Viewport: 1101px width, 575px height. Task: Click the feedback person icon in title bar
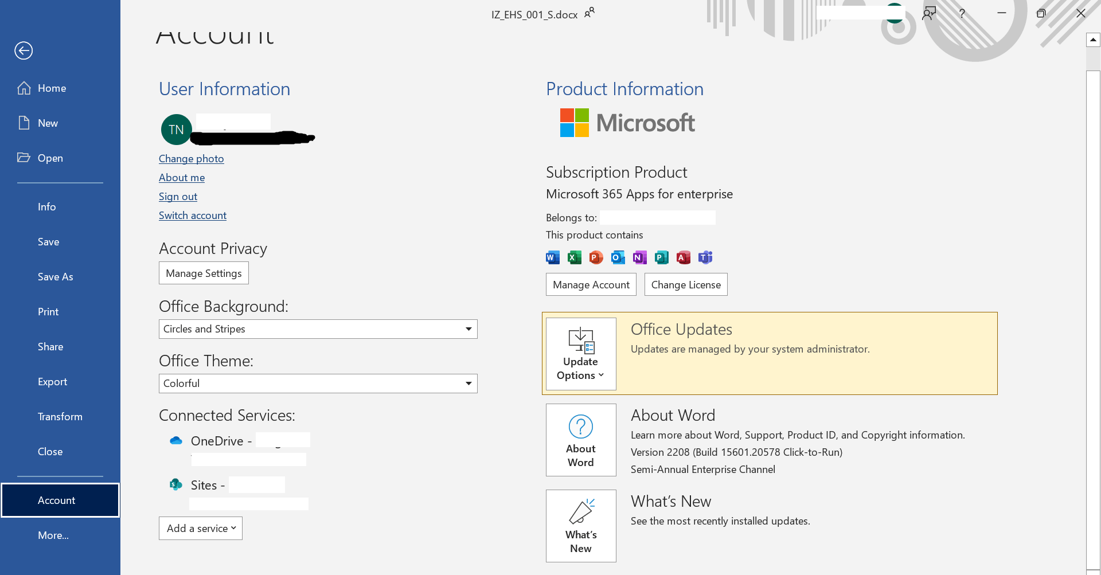929,13
